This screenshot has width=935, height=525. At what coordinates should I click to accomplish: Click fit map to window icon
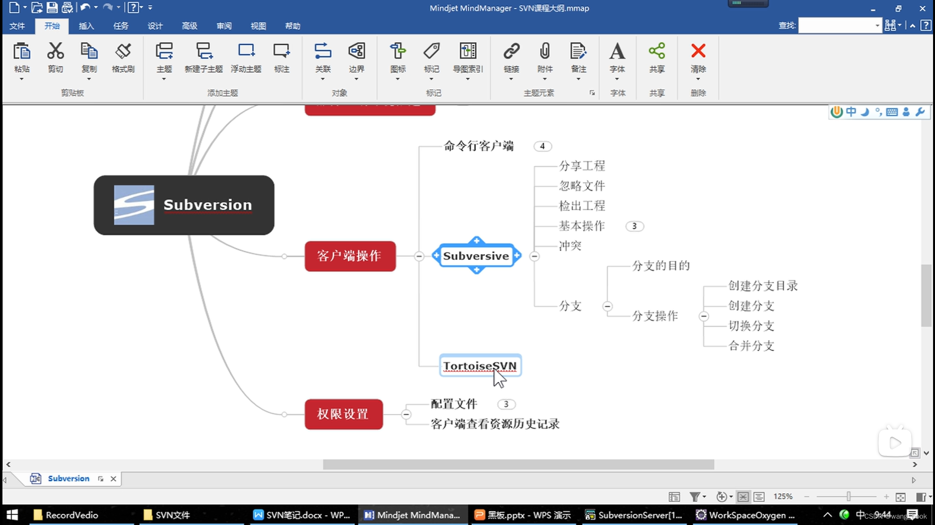point(900,497)
